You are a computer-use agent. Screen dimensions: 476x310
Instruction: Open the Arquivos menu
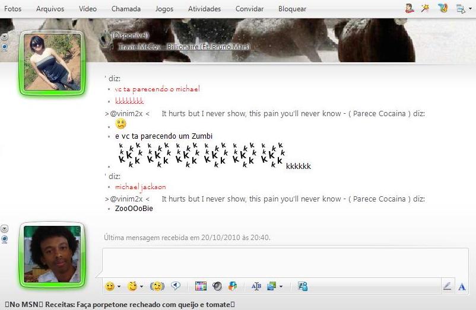coord(50,9)
